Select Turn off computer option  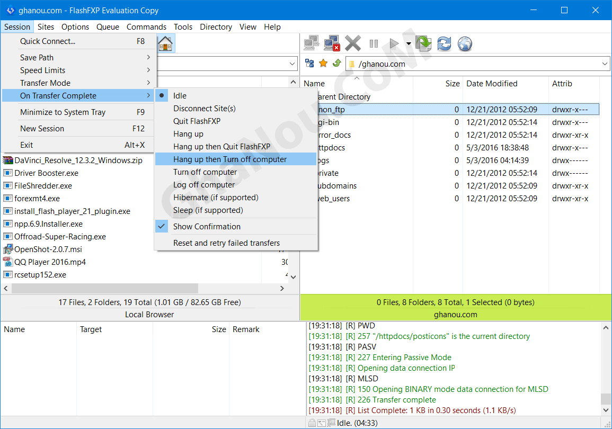point(236,172)
